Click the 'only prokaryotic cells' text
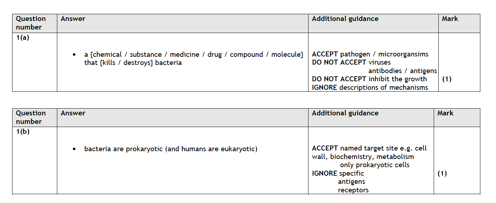Viewport: 496px width, 203px height. point(374,165)
